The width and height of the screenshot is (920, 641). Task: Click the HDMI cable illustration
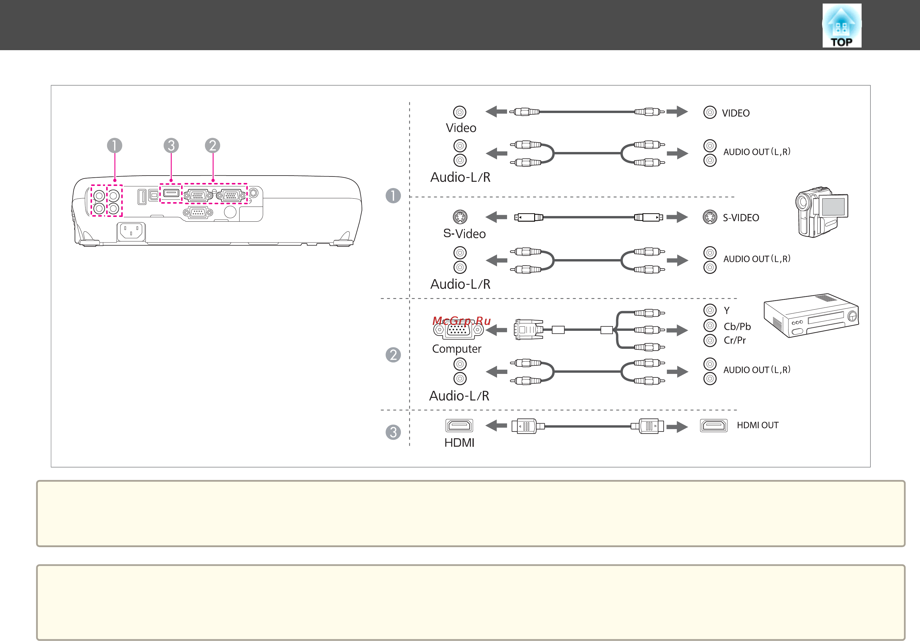[x=587, y=426]
